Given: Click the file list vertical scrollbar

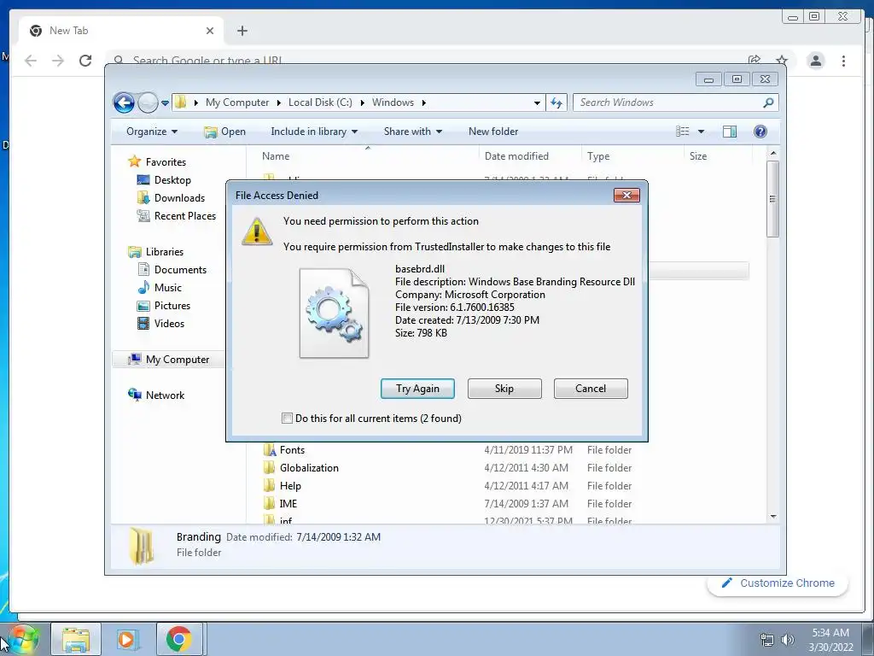Looking at the screenshot, I should coord(772,198).
